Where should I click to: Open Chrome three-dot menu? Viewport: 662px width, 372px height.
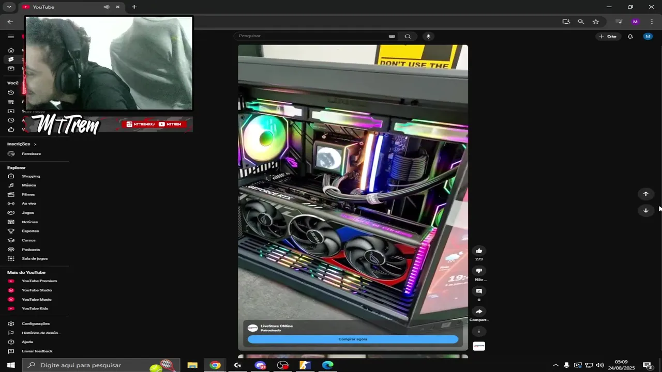pos(652,22)
